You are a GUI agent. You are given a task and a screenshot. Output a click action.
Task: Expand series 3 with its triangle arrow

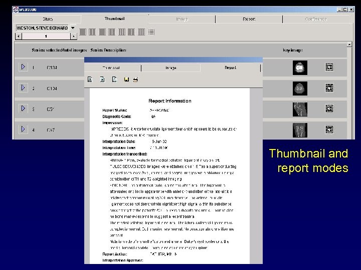click(x=23, y=108)
